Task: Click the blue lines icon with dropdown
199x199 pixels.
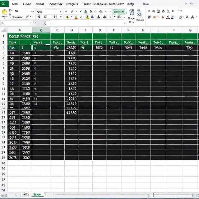Action: pyautogui.click(x=173, y=17)
